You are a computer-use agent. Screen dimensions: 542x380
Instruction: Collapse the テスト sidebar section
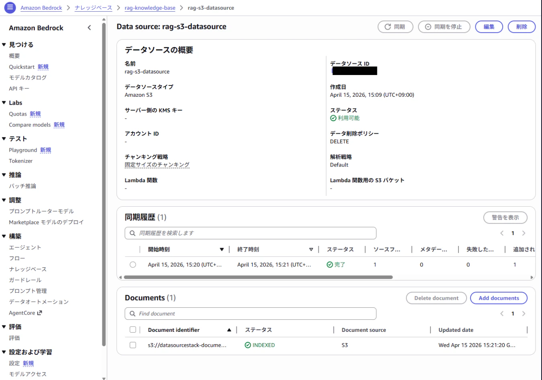click(x=4, y=138)
